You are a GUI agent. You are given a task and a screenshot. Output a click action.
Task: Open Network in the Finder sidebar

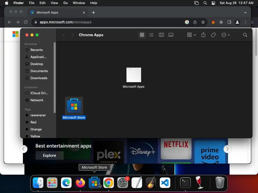[x=37, y=100]
